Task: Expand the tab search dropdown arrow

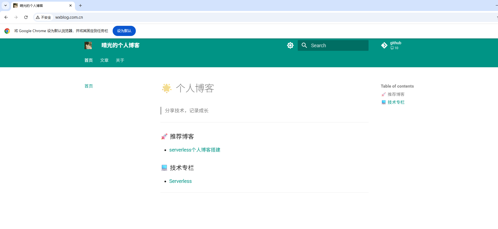Action: click(x=6, y=5)
